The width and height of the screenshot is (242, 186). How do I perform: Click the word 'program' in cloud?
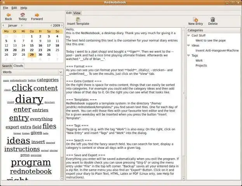tap(31, 163)
